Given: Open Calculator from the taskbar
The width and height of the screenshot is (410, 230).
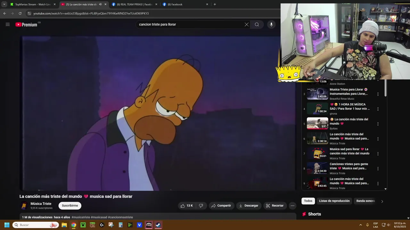Looking at the screenshot, I should pyautogui.click(x=120, y=225).
